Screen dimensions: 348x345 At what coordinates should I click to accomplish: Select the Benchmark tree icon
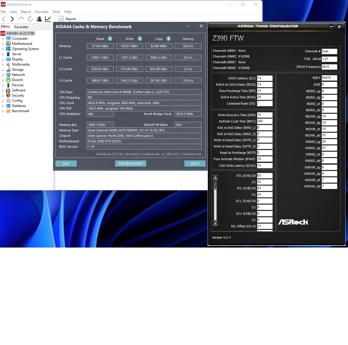(x=8, y=111)
